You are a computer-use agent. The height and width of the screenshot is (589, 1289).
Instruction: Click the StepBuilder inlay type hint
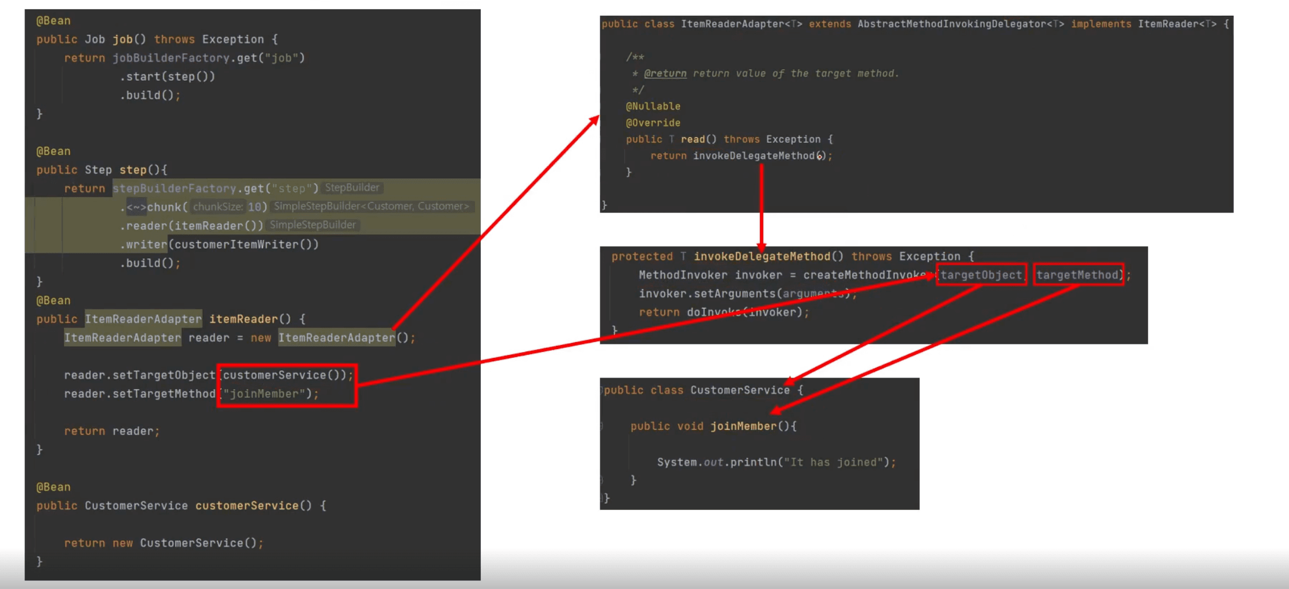click(x=352, y=188)
